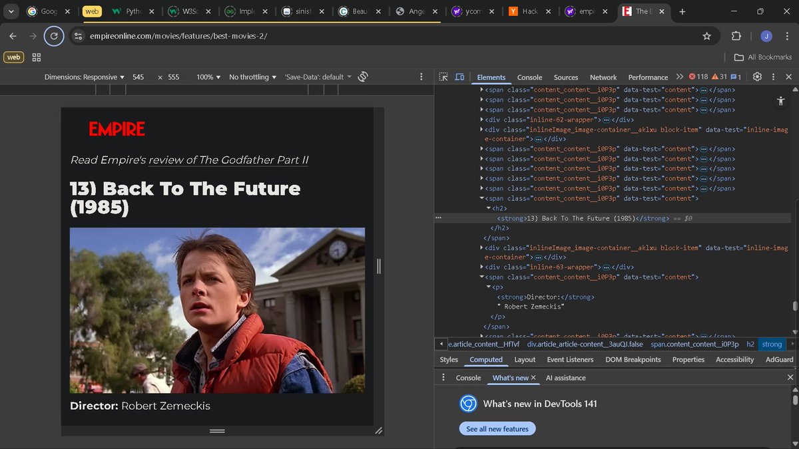Expand the inline-62-wrapper div node
This screenshot has width=799, height=449.
[x=482, y=120]
